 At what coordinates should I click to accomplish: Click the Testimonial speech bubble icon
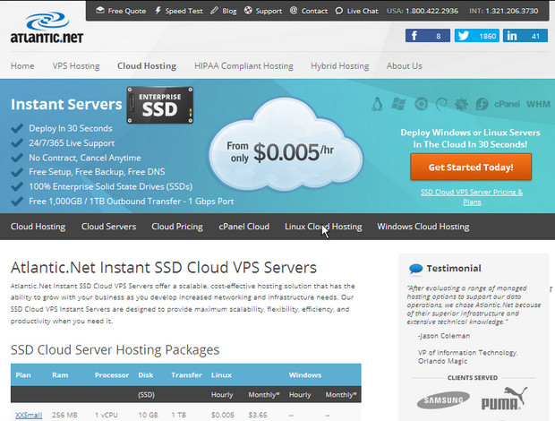click(416, 269)
